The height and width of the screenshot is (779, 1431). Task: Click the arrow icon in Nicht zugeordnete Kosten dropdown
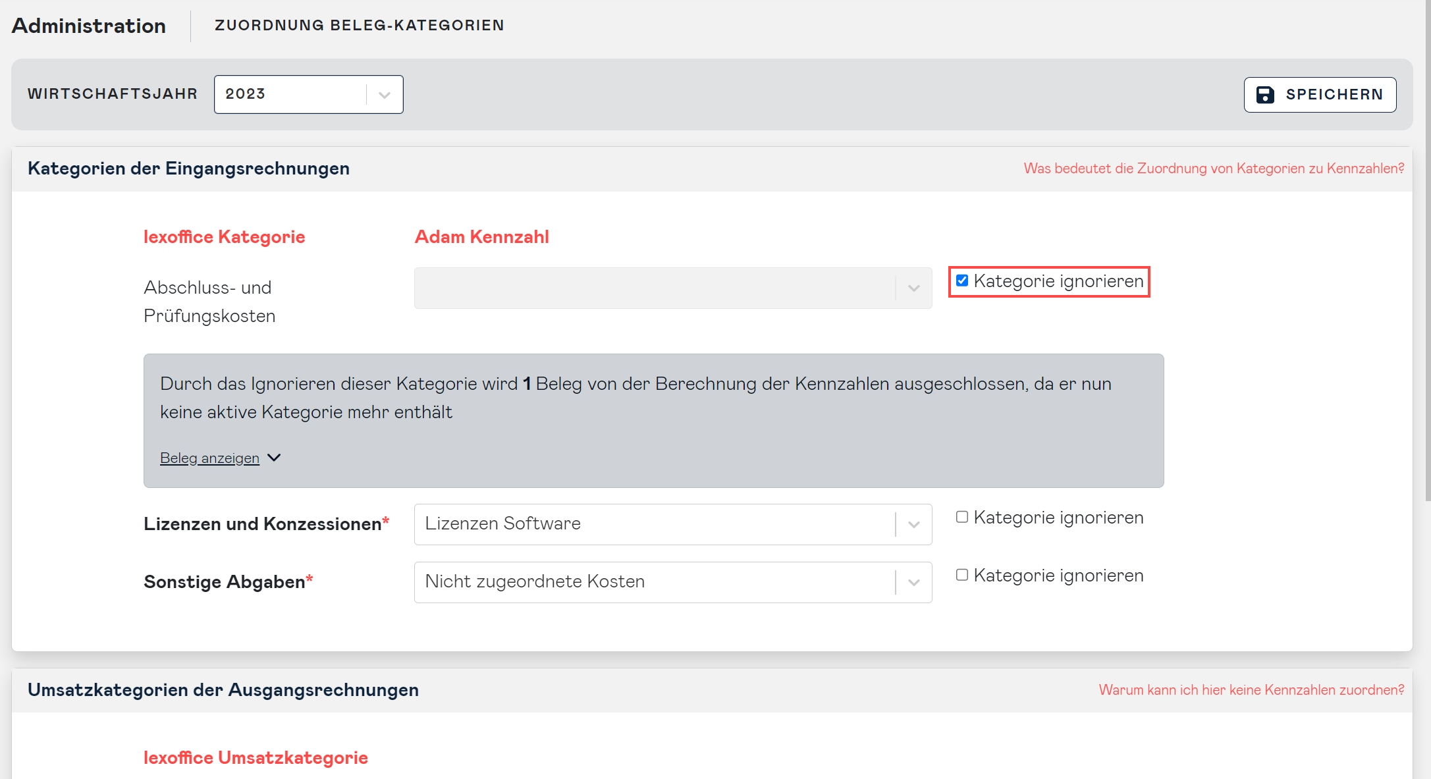click(x=914, y=583)
